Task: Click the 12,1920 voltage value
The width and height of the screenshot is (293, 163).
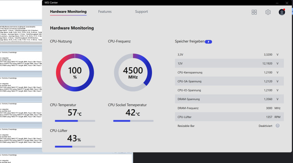Action: click(x=267, y=64)
